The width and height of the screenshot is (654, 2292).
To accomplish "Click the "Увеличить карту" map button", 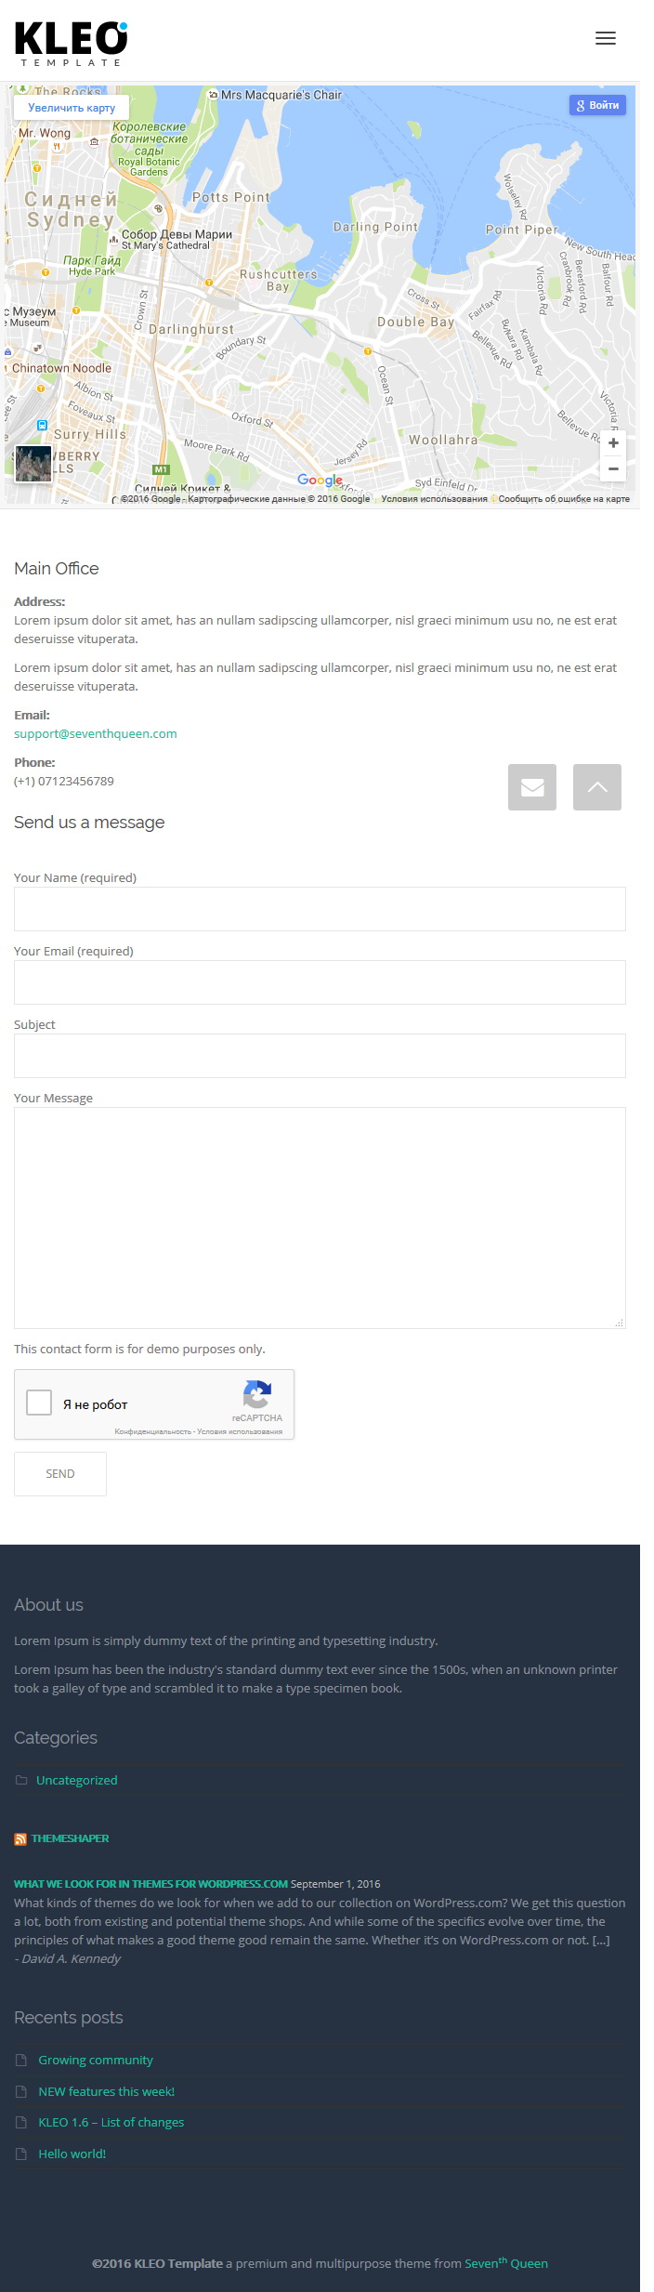I will [x=72, y=107].
